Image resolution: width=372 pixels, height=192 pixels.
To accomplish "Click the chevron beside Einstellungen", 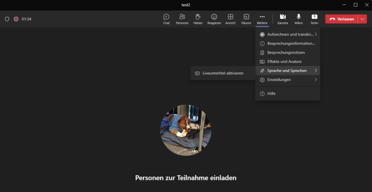I will click(x=316, y=79).
